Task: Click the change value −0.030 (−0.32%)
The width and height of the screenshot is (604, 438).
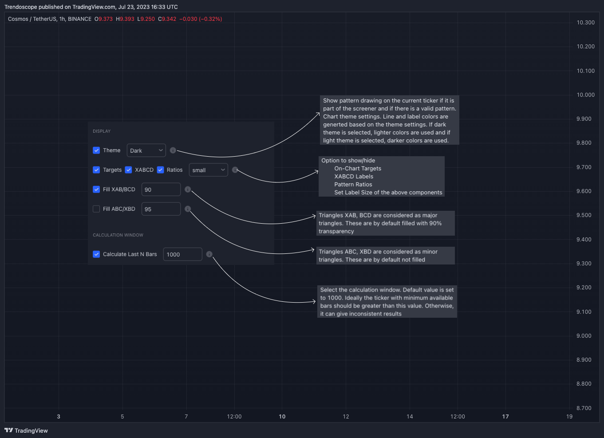Action: coord(201,19)
